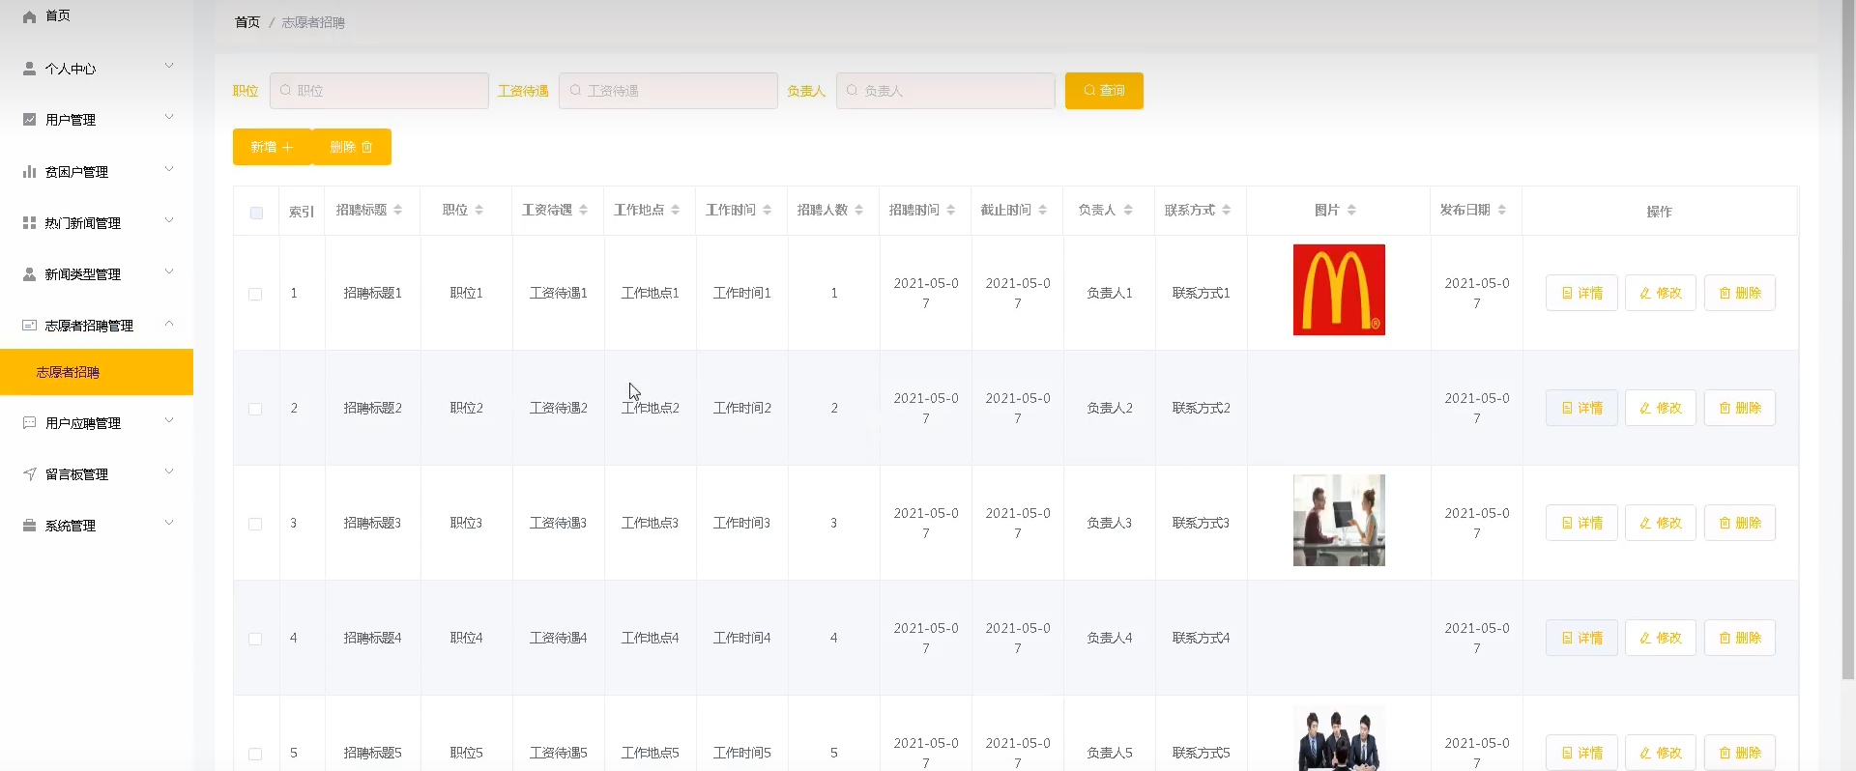Click the 志愿者招聘管理 card icon
This screenshot has width=1856, height=771.
(x=29, y=326)
